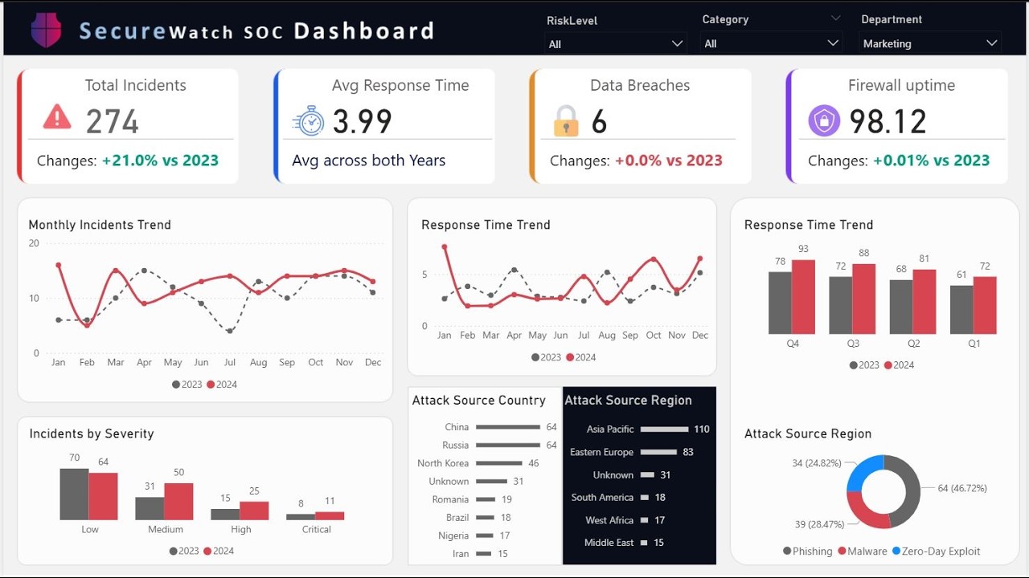This screenshot has width=1029, height=578.
Task: Click Phishing legend item in donut chart
Action: pos(807,552)
